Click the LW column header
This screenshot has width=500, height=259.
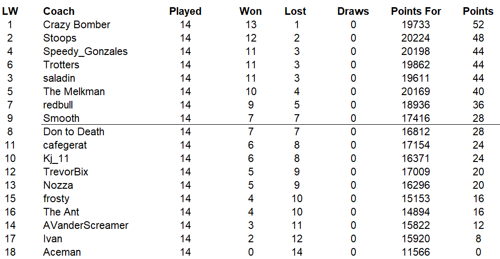pyautogui.click(x=10, y=11)
